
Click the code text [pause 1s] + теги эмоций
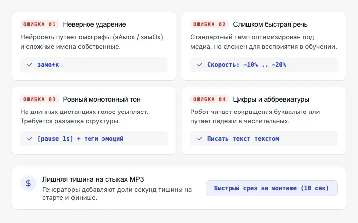coord(81,139)
